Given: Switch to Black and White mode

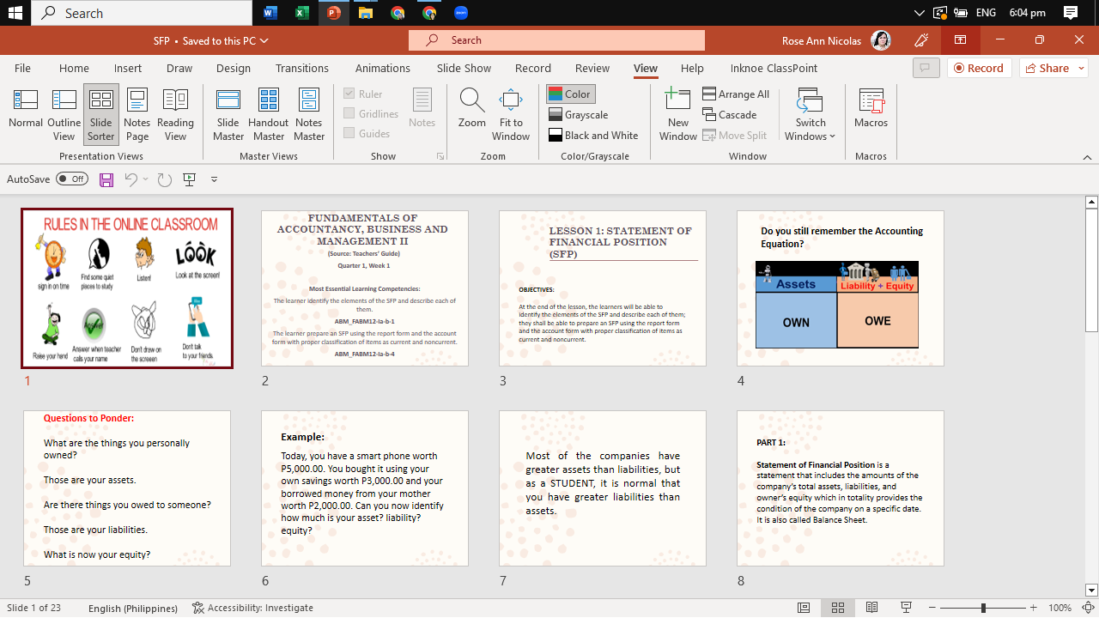Looking at the screenshot, I should (593, 136).
